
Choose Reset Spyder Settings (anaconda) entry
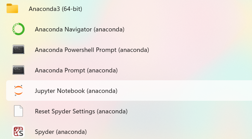(x=81, y=111)
